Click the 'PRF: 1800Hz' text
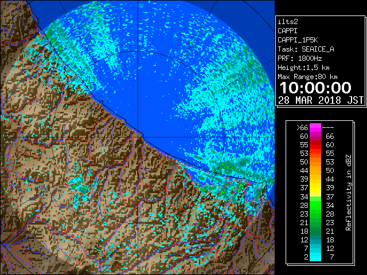The image size is (367, 275). (299, 58)
